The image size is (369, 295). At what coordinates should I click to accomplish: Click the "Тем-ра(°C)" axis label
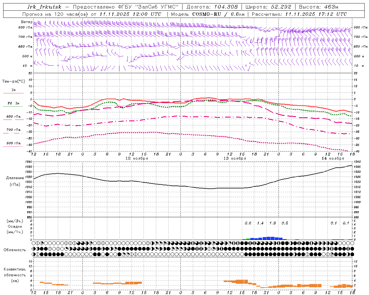tap(14, 82)
